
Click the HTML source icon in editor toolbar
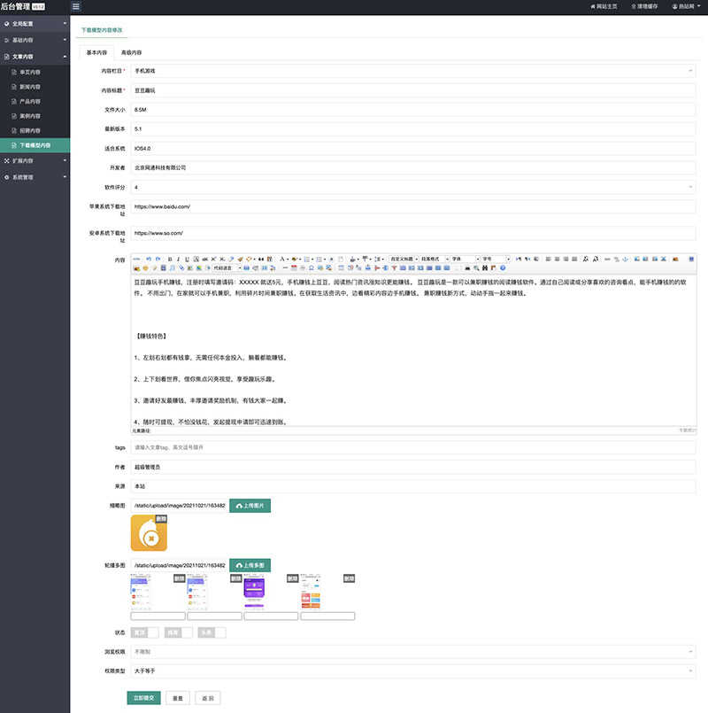[x=136, y=259]
